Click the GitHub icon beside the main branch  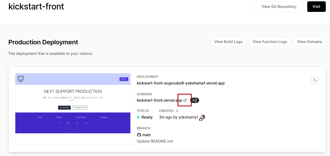click(x=139, y=135)
